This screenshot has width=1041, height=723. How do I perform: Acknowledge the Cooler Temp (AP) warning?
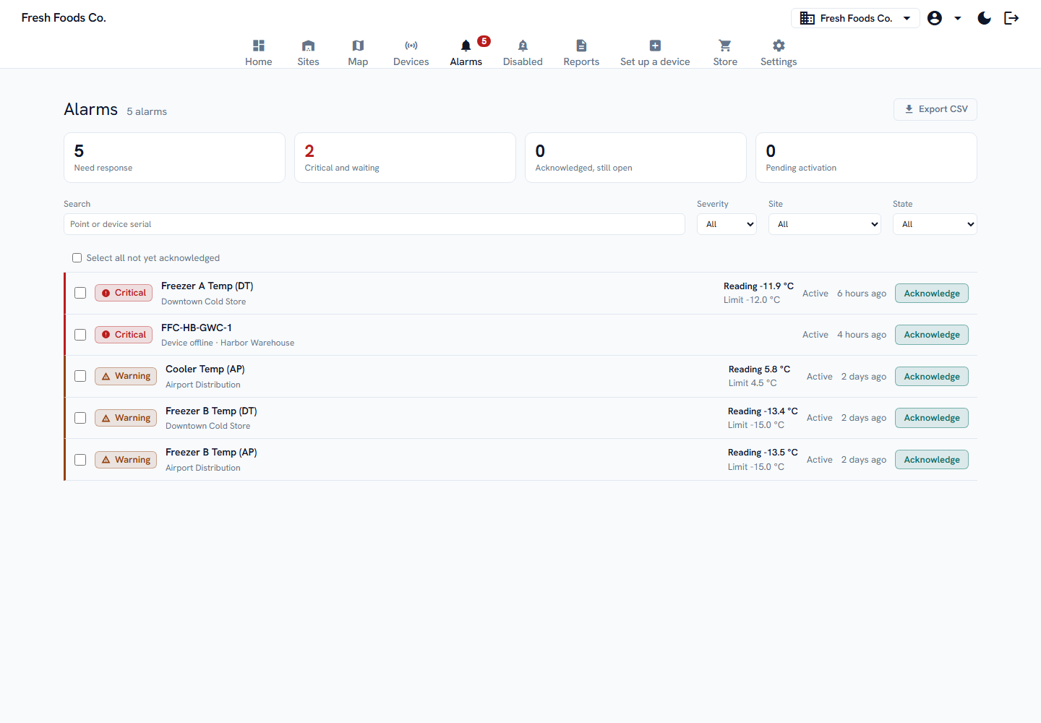(932, 377)
